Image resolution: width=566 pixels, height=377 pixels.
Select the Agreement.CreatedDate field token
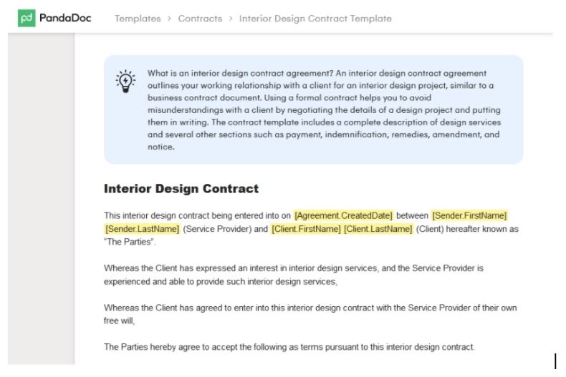[343, 215]
